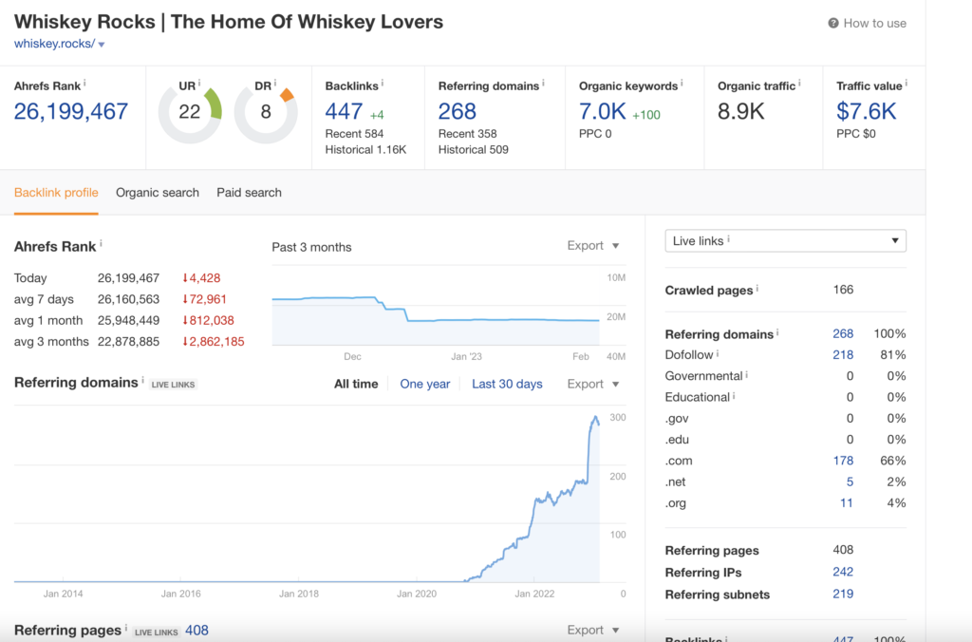Click the Dofollow count 218
This screenshot has height=642, width=972.
(x=843, y=355)
